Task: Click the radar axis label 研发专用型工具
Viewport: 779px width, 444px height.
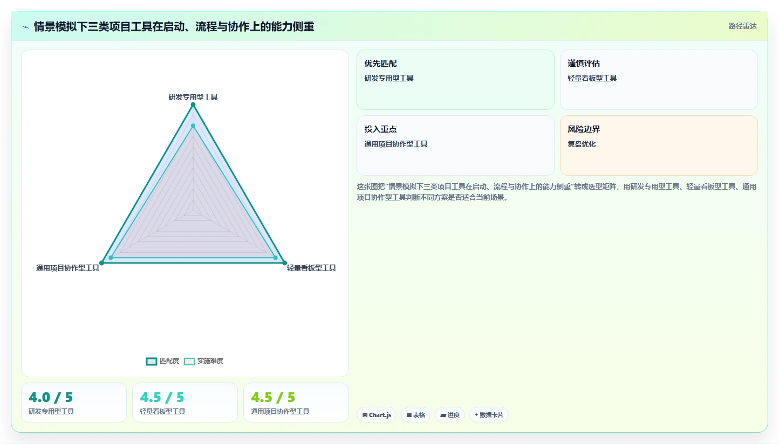Action: 193,97
